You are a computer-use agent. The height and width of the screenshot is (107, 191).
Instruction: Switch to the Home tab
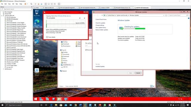click(x=37, y=8)
